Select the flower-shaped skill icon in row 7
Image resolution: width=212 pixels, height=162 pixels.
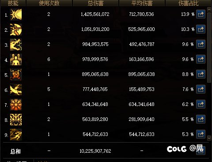tap(16, 105)
